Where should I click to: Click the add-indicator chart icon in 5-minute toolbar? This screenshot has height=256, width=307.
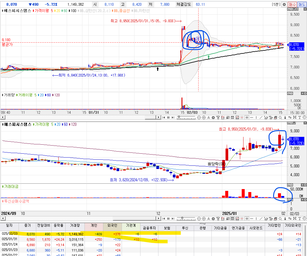pyautogui.click(x=223, y=118)
